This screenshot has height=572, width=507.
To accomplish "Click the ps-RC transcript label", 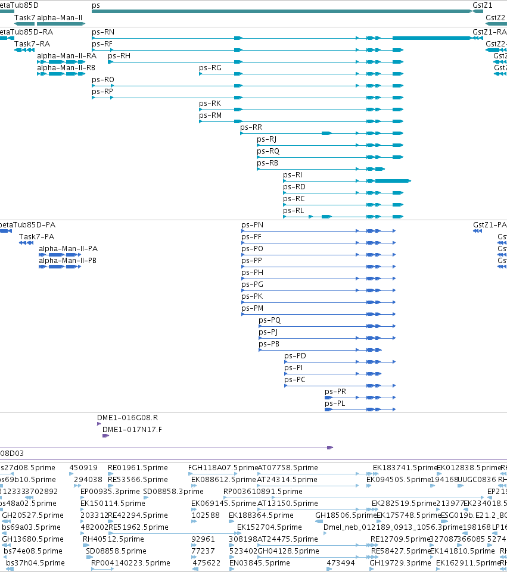I will tap(294, 199).
